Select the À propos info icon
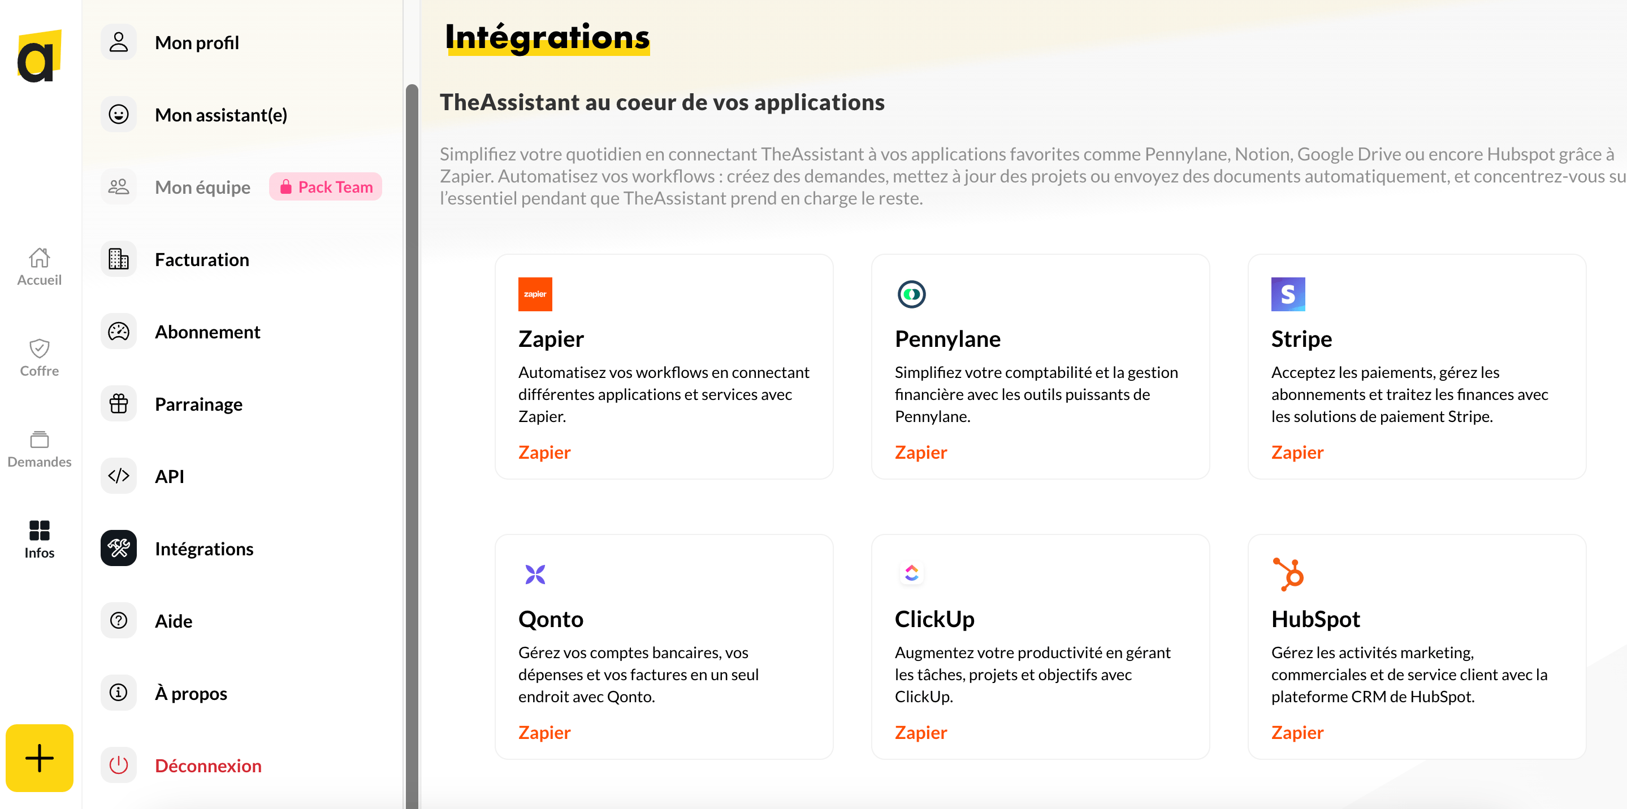 118,692
